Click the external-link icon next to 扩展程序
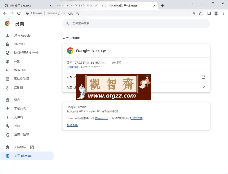The height and width of the screenshot is (174, 228). tap(32, 147)
